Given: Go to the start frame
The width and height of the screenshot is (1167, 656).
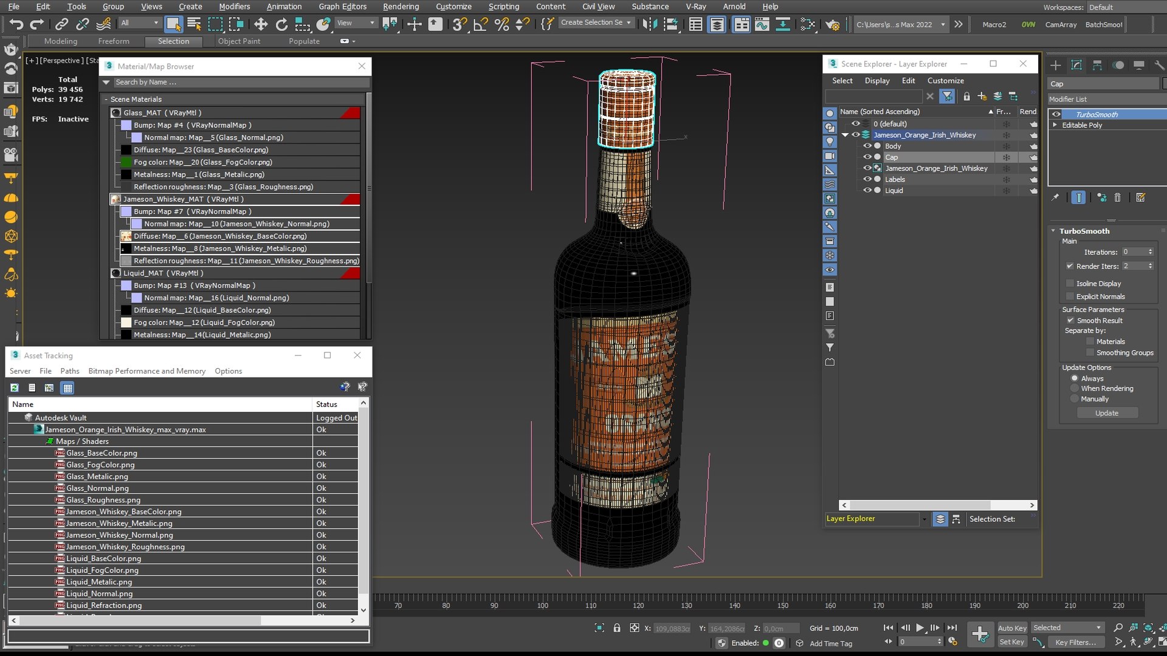Looking at the screenshot, I should click(x=888, y=627).
